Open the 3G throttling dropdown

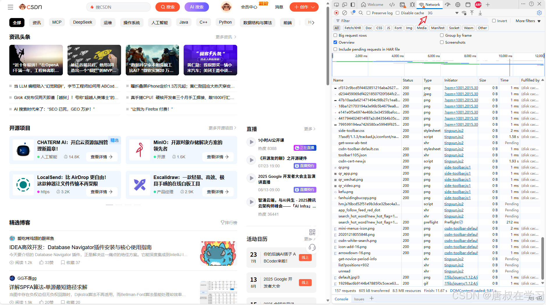coord(443,13)
